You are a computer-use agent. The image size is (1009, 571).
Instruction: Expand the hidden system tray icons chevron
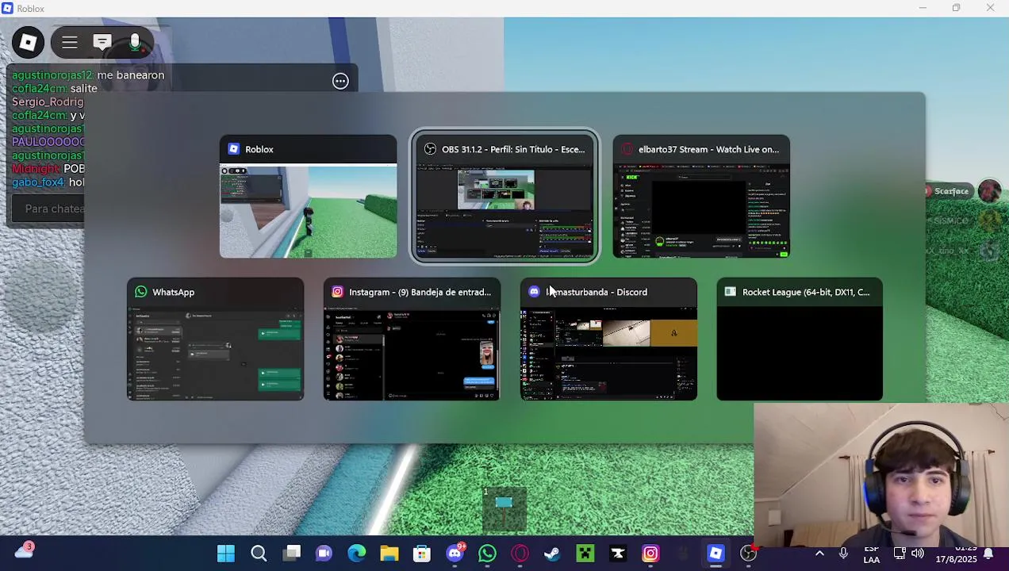pos(819,554)
